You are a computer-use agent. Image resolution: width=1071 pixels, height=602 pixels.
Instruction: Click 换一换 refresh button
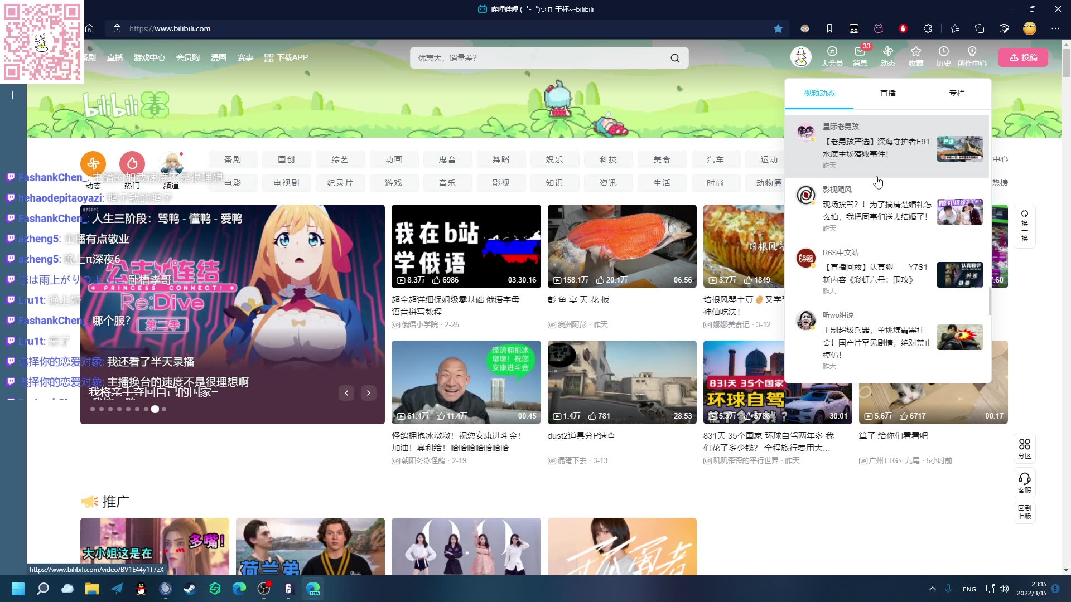(1025, 226)
